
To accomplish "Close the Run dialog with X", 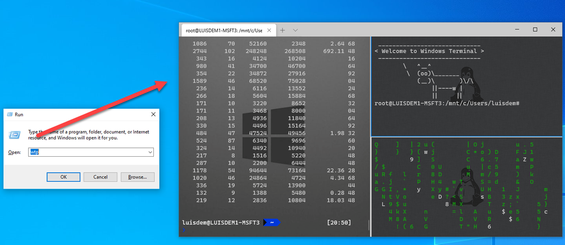I will point(153,114).
